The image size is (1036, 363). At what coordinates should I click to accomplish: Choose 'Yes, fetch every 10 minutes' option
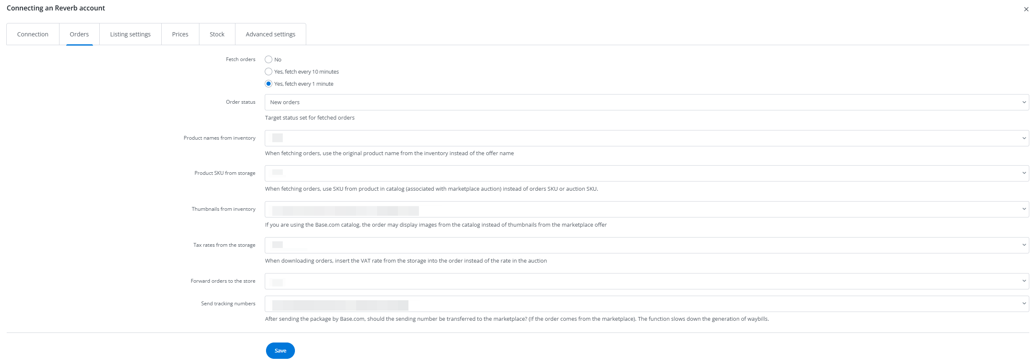point(269,72)
